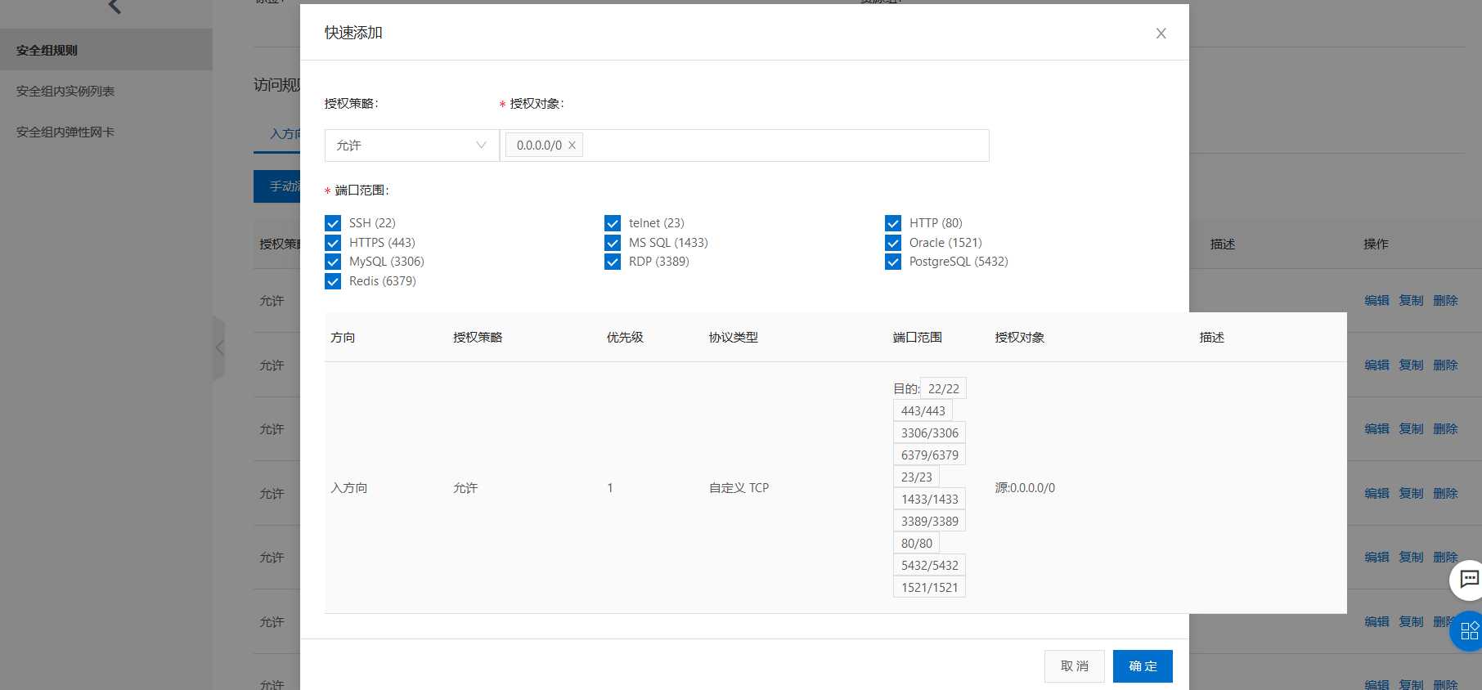Click the 3306/3306 port range tag

pos(929,433)
